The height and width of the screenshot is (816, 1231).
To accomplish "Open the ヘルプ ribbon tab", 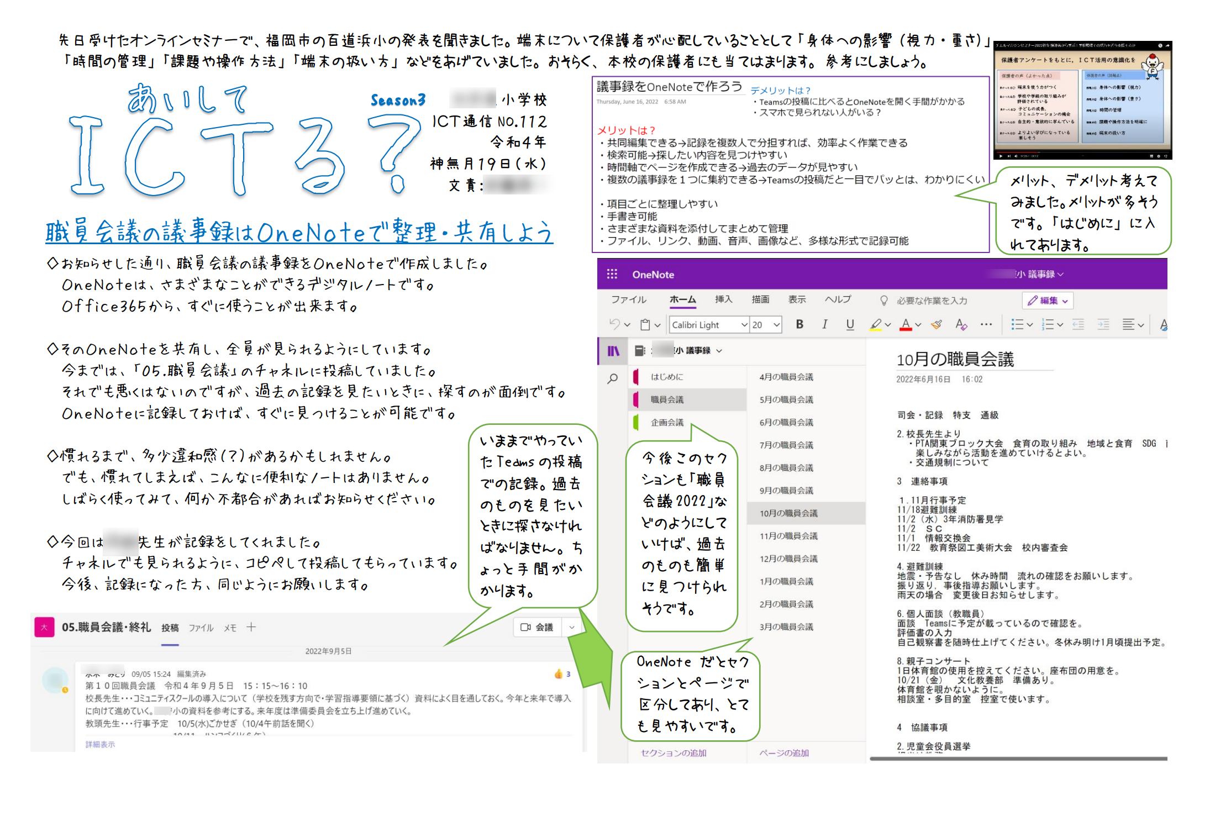I will pyautogui.click(x=838, y=299).
